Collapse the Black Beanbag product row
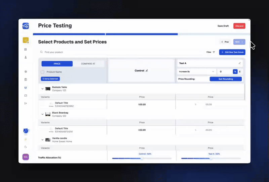The height and width of the screenshot is (182, 269). pos(42,115)
